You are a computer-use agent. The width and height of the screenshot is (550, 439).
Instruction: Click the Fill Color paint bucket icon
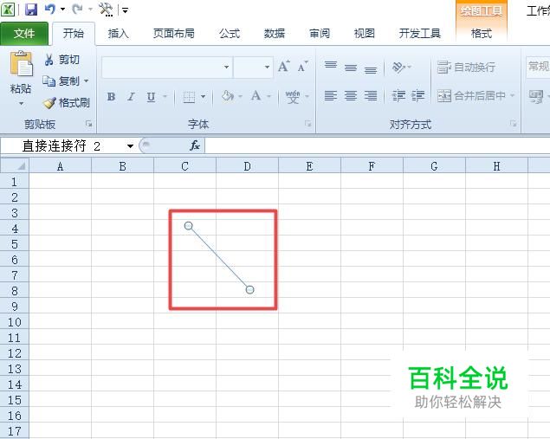point(228,95)
